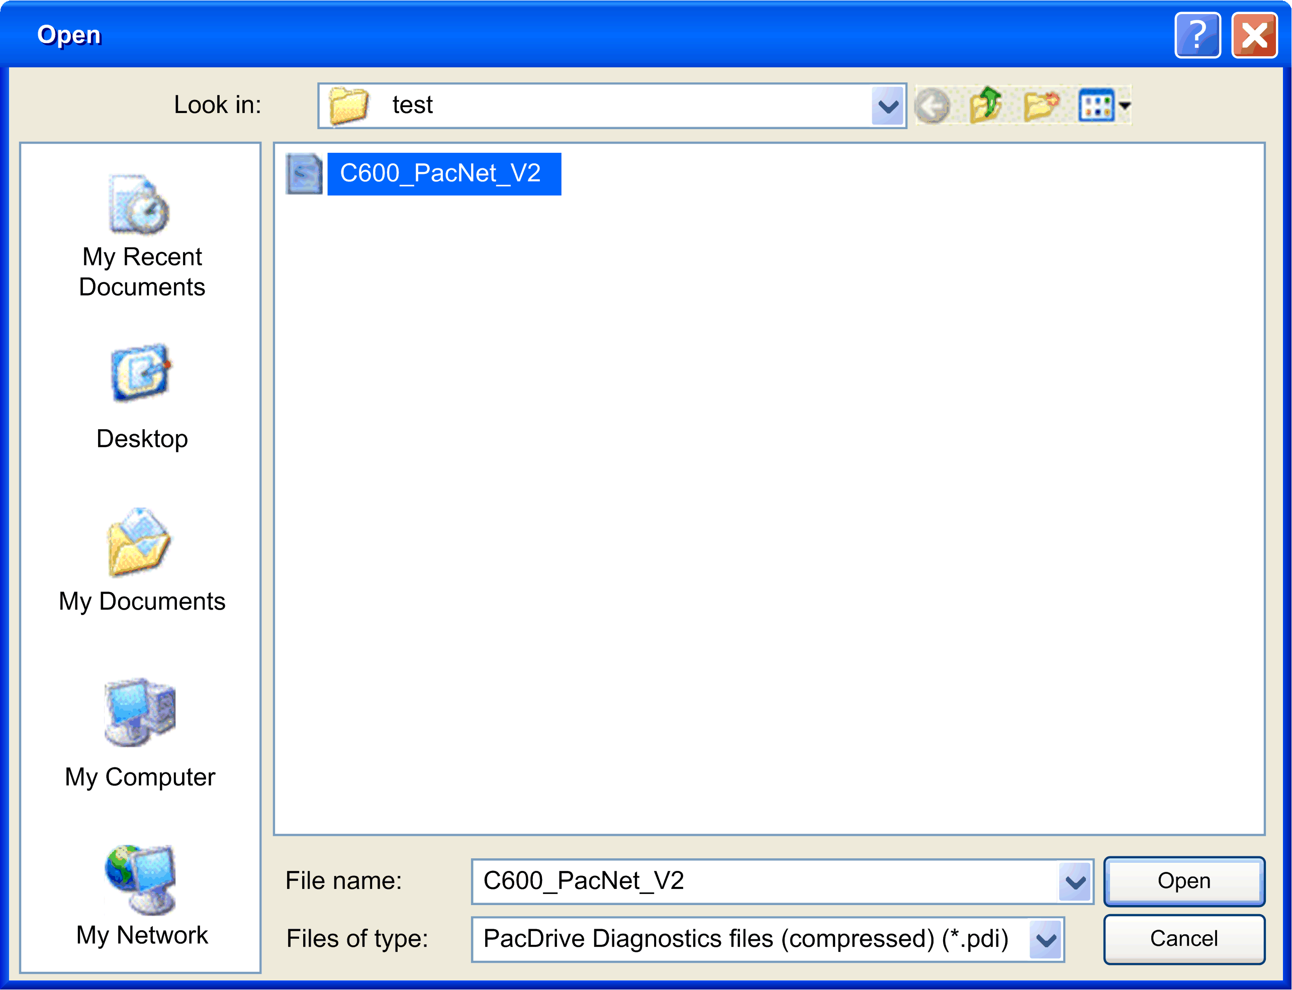Click the C600_PacNet_V2 file icon
1292x990 pixels.
point(304,174)
